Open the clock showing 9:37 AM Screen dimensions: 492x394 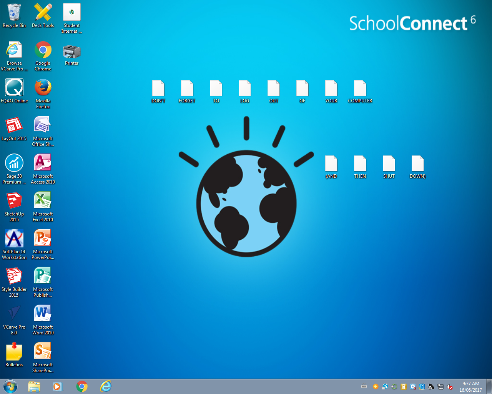(470, 386)
